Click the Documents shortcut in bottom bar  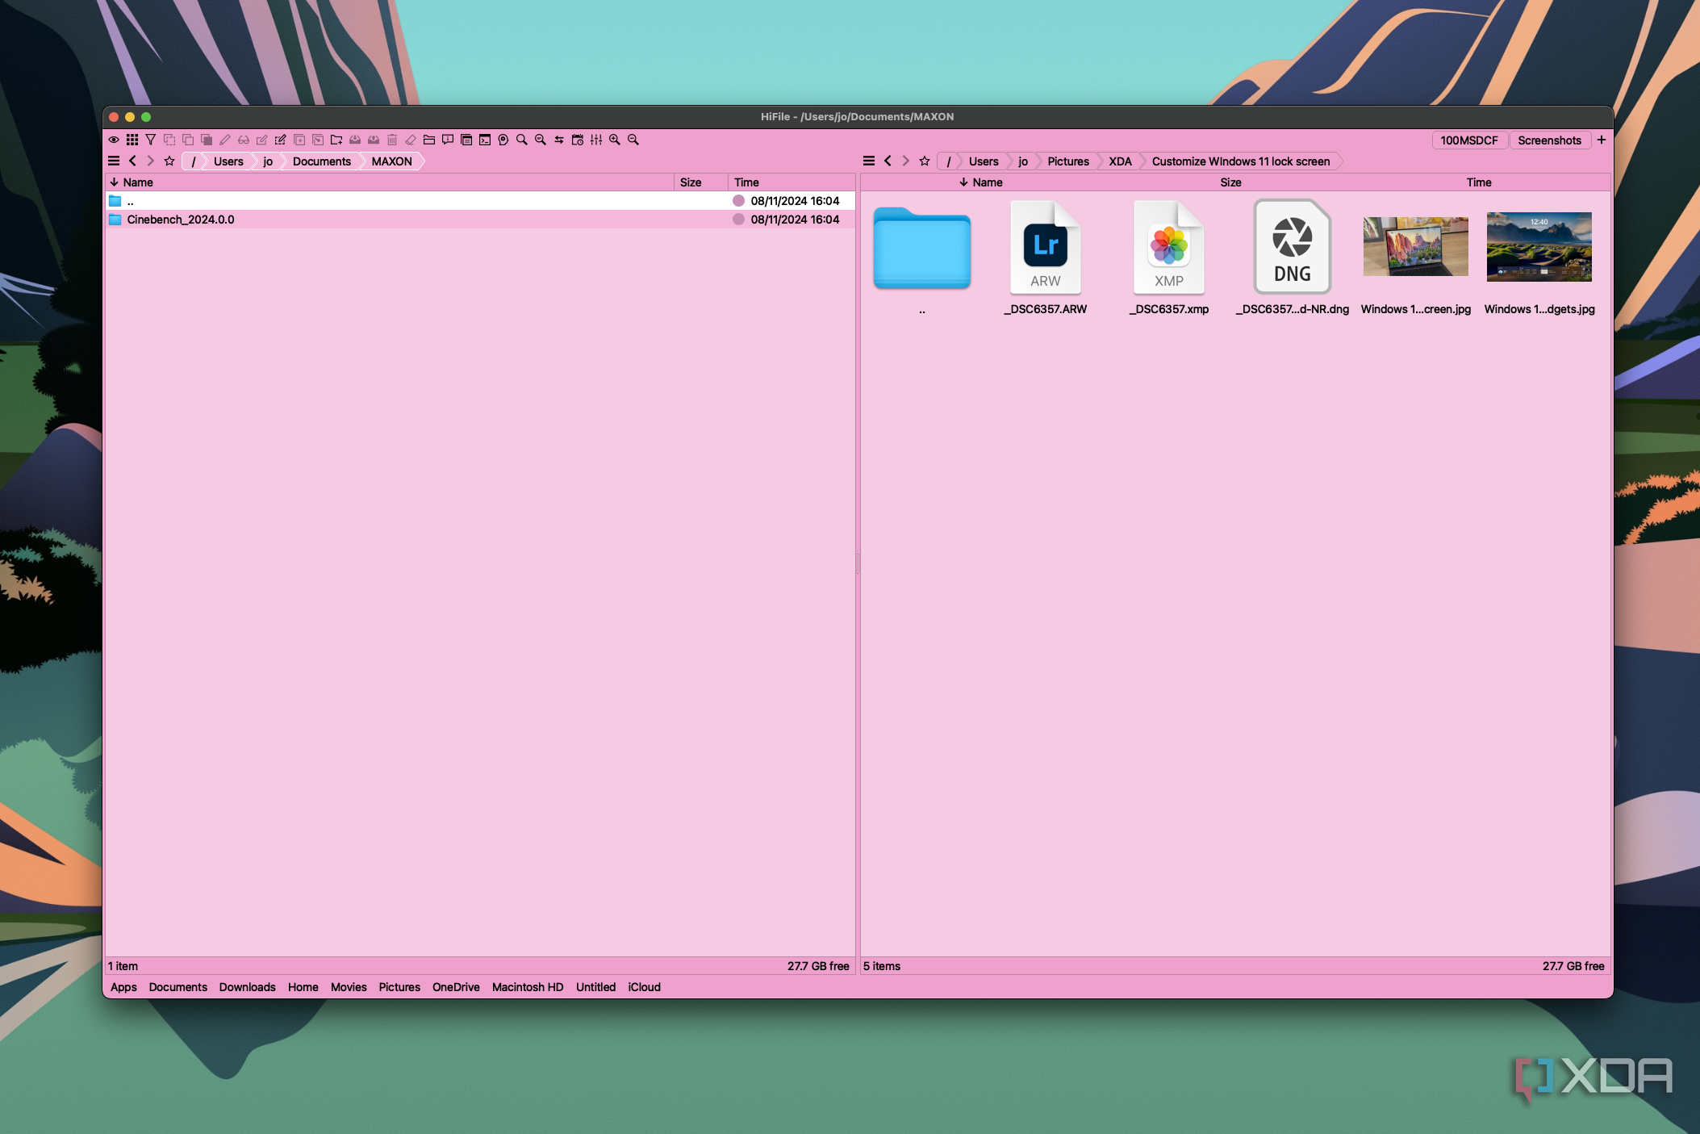pos(178,987)
